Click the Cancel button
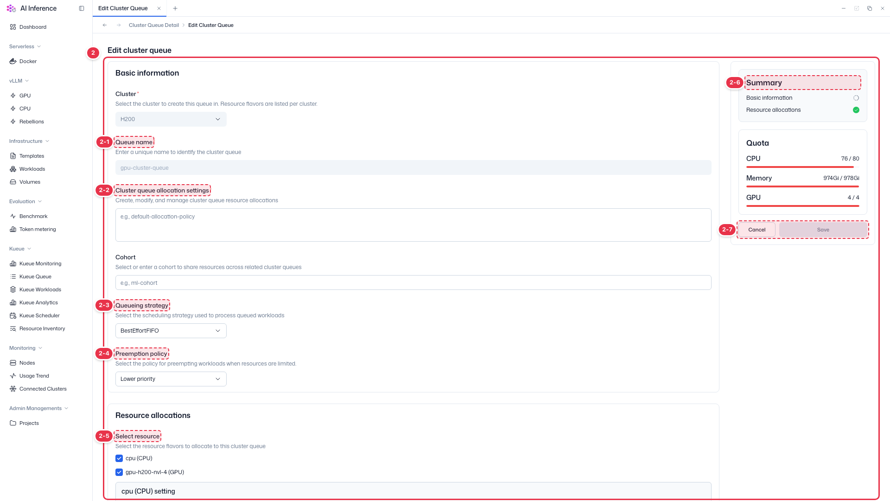This screenshot has height=501, width=890. pyautogui.click(x=757, y=230)
